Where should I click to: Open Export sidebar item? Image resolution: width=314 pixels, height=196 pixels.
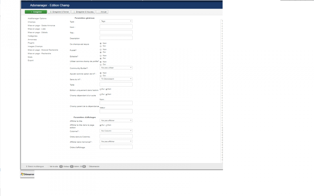[31, 60]
